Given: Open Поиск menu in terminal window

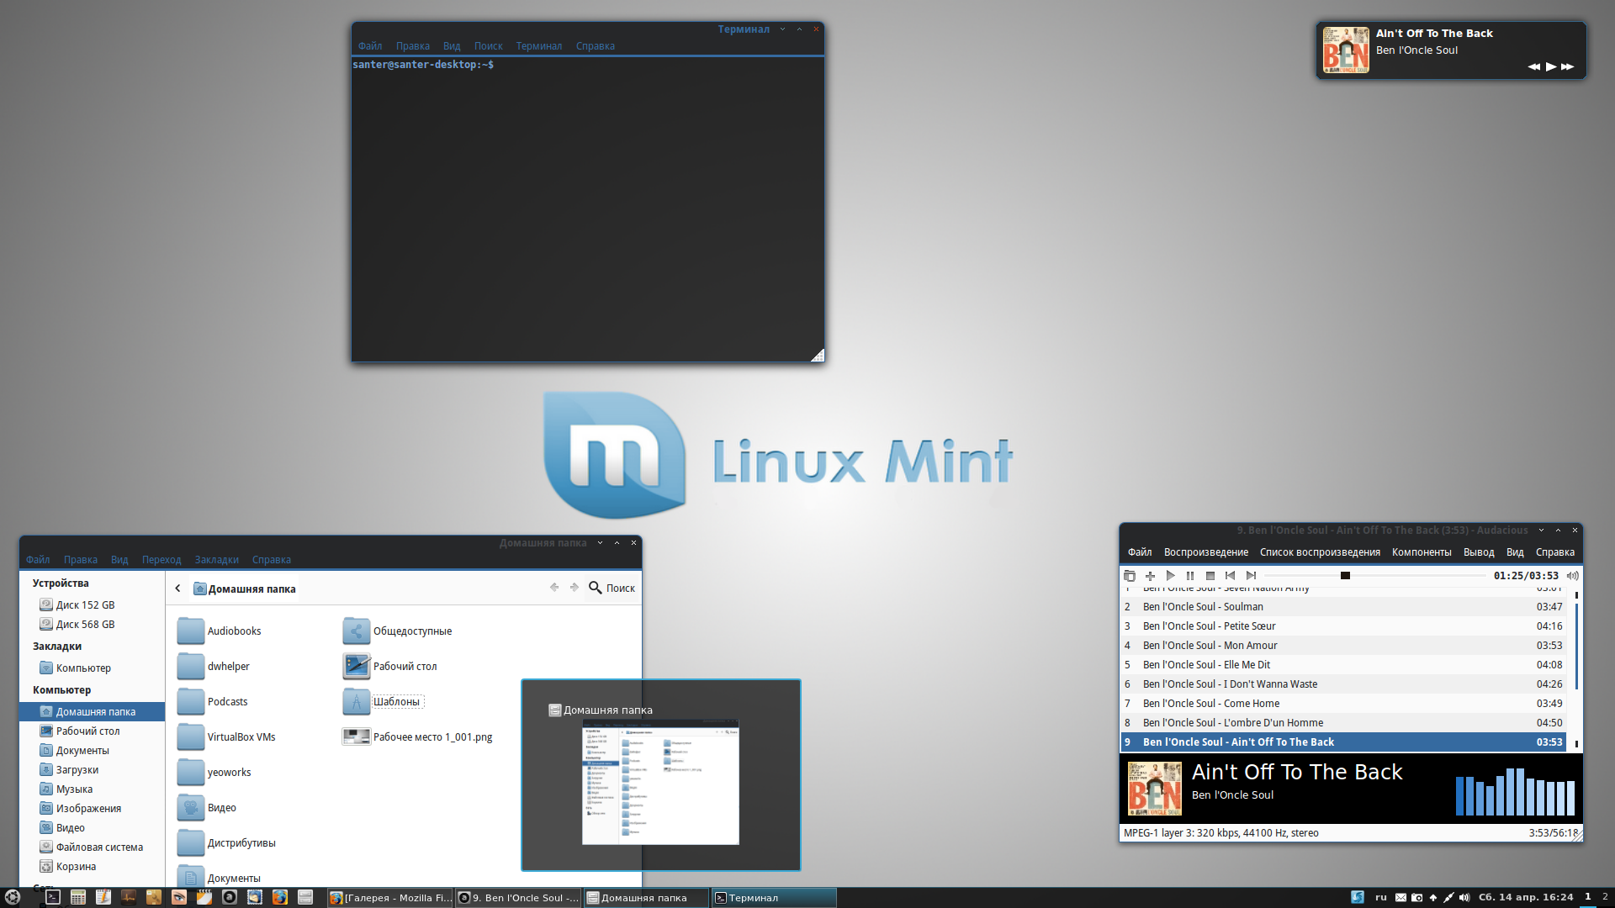Looking at the screenshot, I should (488, 46).
